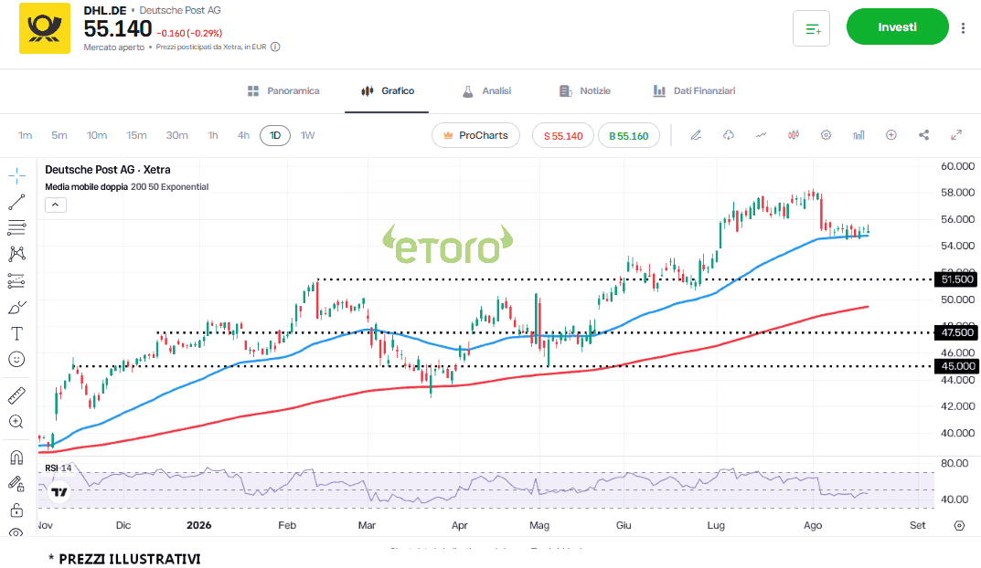Select the 30m timeframe
981x568 pixels.
[x=177, y=135]
